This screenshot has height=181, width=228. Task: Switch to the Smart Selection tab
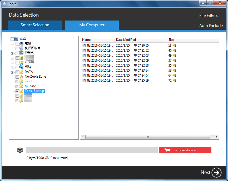(35, 25)
